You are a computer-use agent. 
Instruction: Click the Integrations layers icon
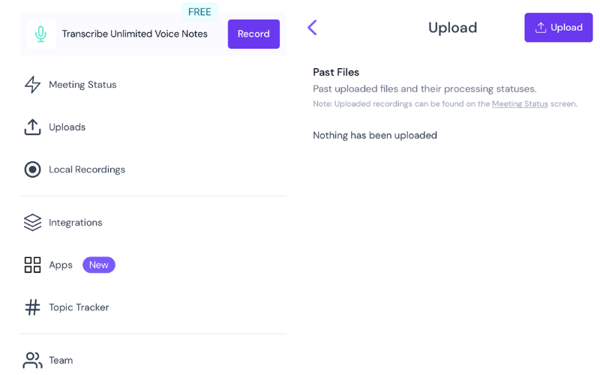pyautogui.click(x=32, y=223)
